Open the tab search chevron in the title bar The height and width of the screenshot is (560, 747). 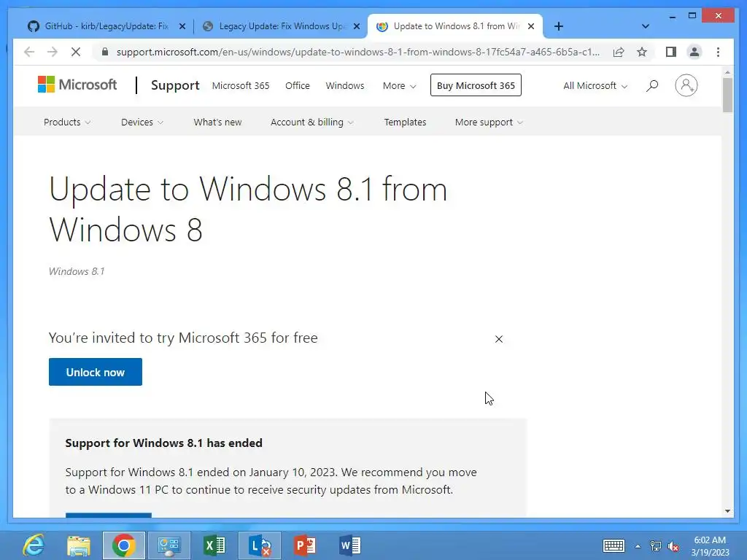(x=645, y=26)
